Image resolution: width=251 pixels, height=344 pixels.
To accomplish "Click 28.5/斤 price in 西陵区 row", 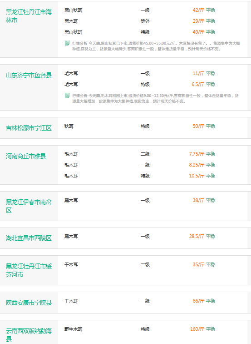I will pos(197,236).
